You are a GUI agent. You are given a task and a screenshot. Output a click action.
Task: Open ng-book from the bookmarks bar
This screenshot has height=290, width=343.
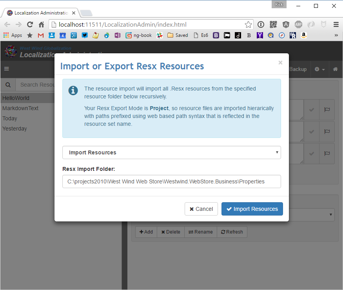[x=138, y=35]
